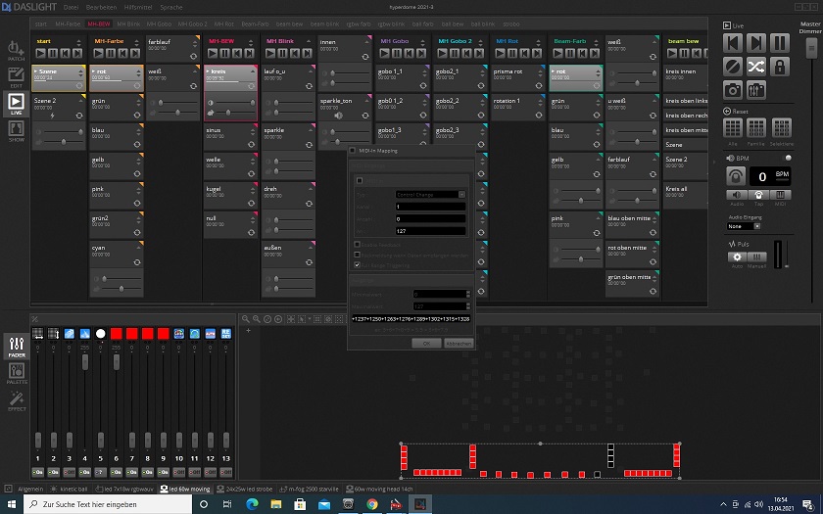This screenshot has width=823, height=514.
Task: Open the Fader panel icon
Action: 17,347
